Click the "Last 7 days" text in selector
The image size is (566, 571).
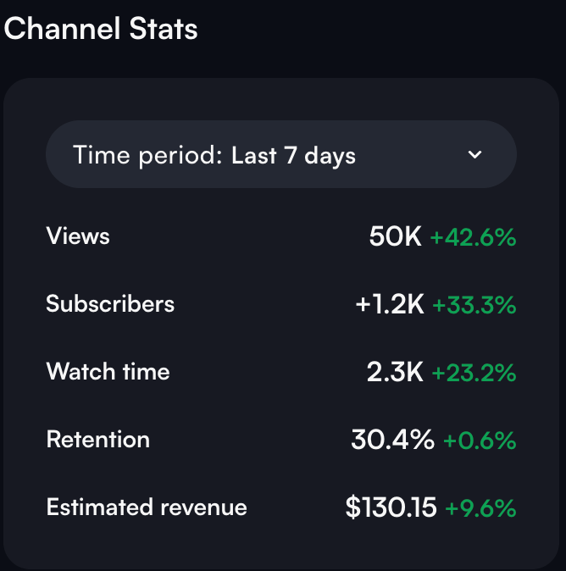pos(293,156)
